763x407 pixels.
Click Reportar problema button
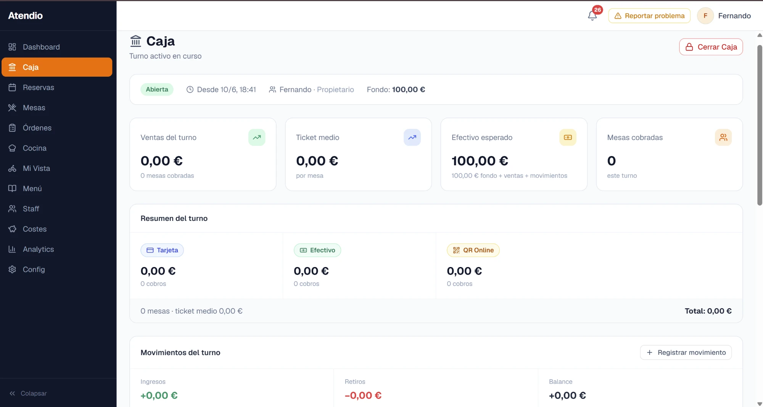click(649, 16)
